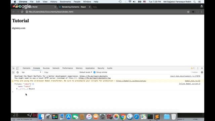Viewport: 215px width, 121px height.
Task: Open the Inline Babel script:3 source link
Action: 189,84
